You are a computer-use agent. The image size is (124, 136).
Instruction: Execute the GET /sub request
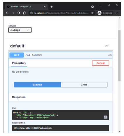(x=37, y=85)
